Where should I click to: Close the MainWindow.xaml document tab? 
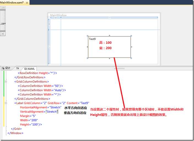[x=27, y=3]
